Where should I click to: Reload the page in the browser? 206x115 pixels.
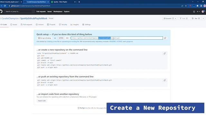coord(5,6)
